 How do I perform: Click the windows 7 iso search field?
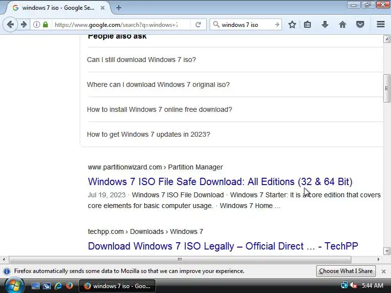(x=246, y=25)
